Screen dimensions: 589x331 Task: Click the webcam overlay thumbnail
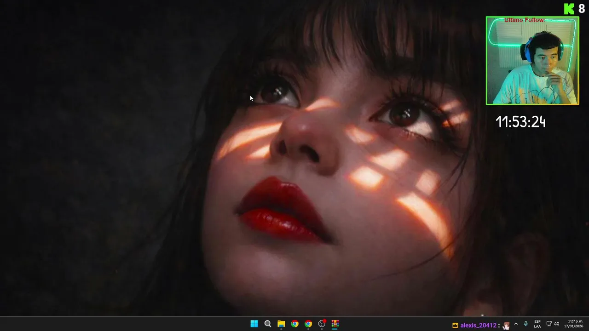532,61
